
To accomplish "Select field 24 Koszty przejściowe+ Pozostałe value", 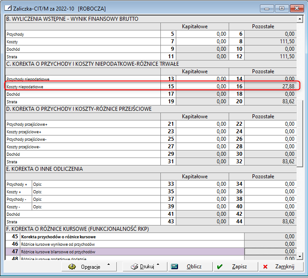I will click(x=270, y=131).
